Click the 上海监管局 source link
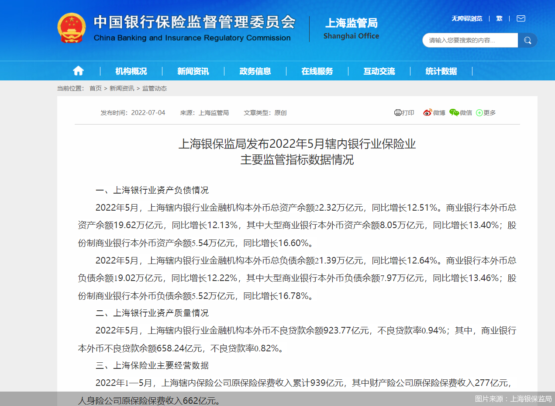 [x=214, y=112]
